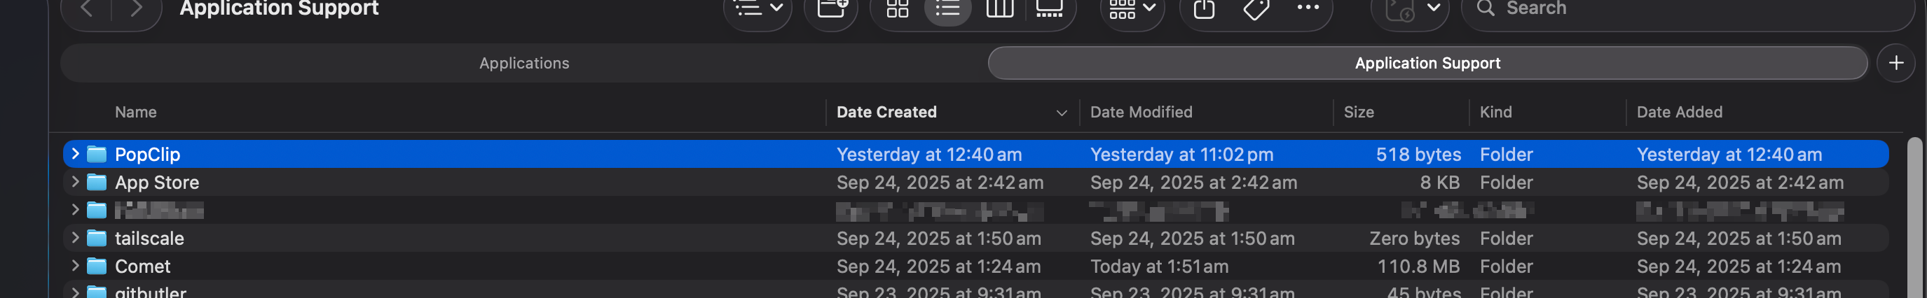Screen dimensions: 1927x298
Task: Add a new Finder tab
Action: (1895, 64)
